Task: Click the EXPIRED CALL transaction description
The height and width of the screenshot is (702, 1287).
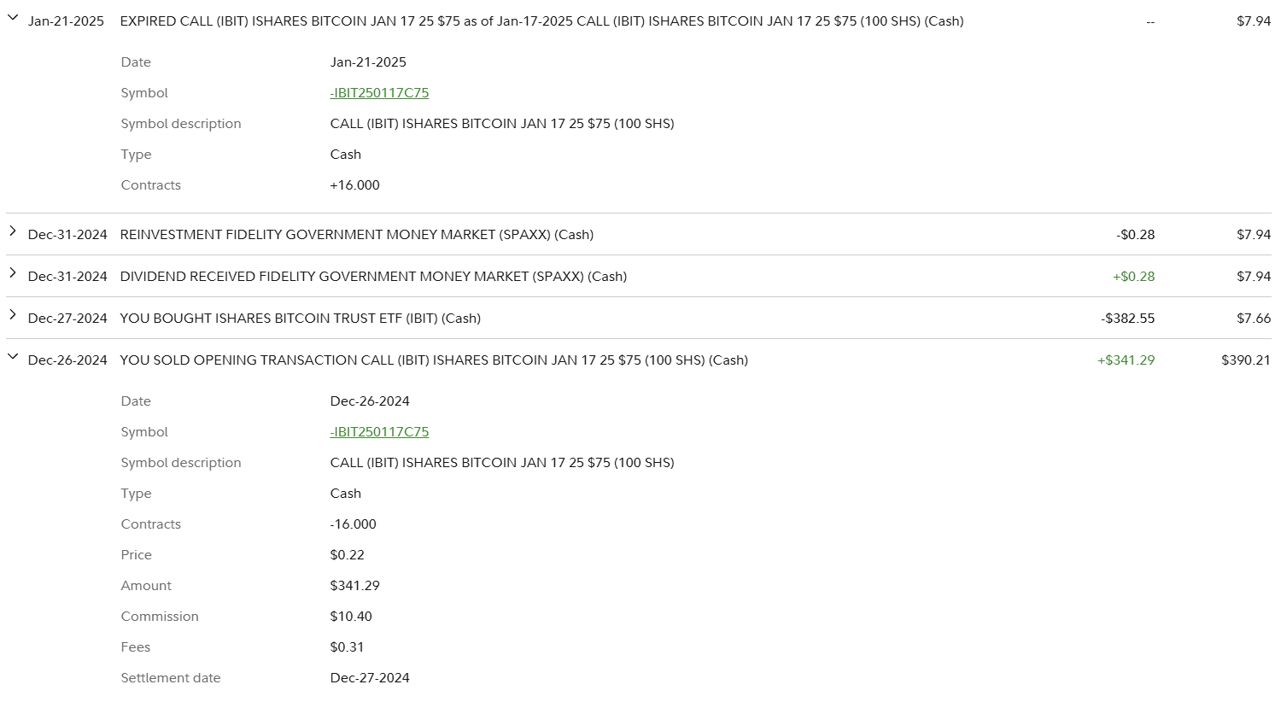Action: 541,21
